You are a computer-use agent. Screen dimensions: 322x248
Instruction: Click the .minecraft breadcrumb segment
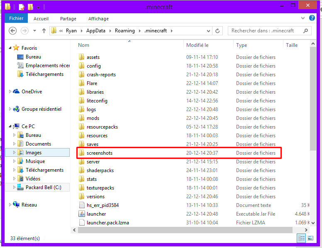pyautogui.click(x=156, y=31)
